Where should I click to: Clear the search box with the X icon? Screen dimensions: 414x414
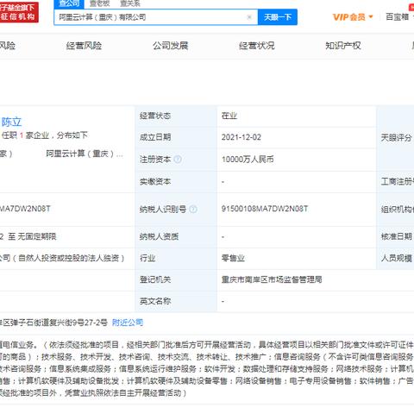249,17
